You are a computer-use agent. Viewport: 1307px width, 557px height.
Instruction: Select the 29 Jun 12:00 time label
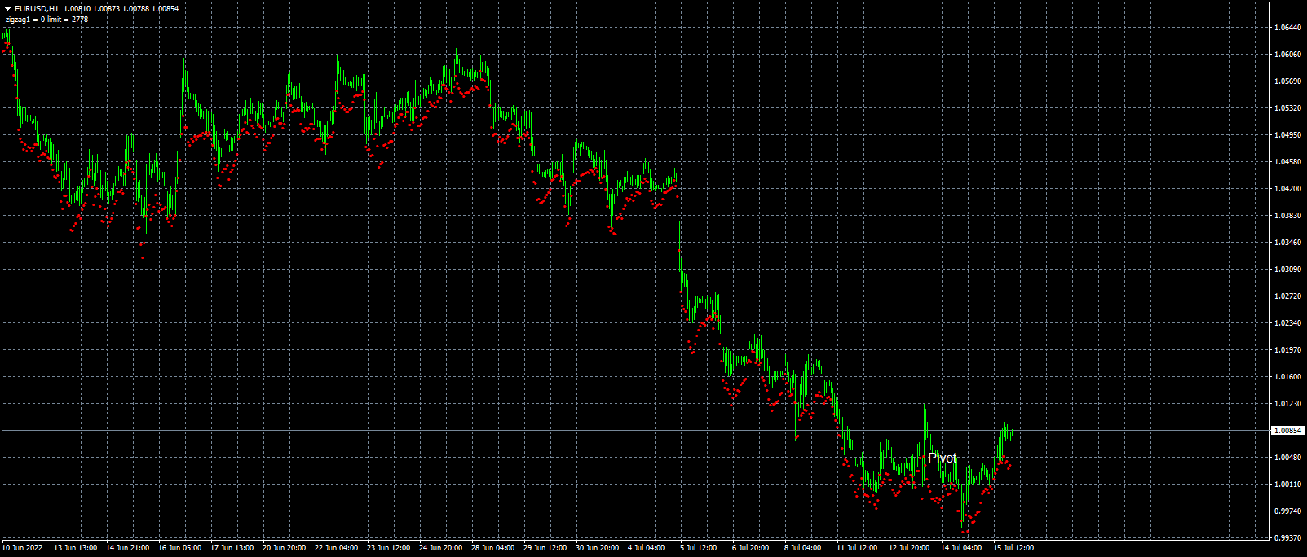545,547
